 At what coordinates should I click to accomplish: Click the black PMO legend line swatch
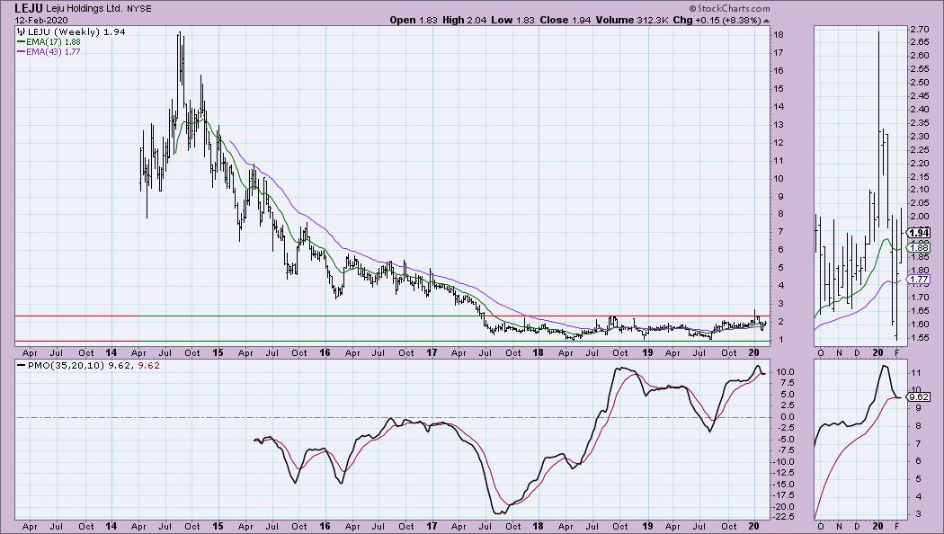pyautogui.click(x=21, y=365)
